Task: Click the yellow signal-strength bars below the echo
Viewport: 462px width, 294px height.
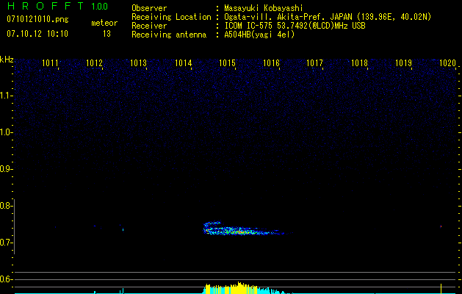Action: (x=231, y=288)
